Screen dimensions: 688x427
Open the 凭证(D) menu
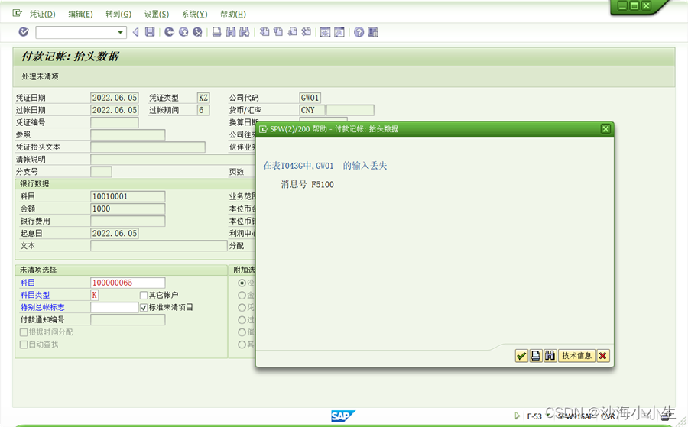tap(43, 14)
